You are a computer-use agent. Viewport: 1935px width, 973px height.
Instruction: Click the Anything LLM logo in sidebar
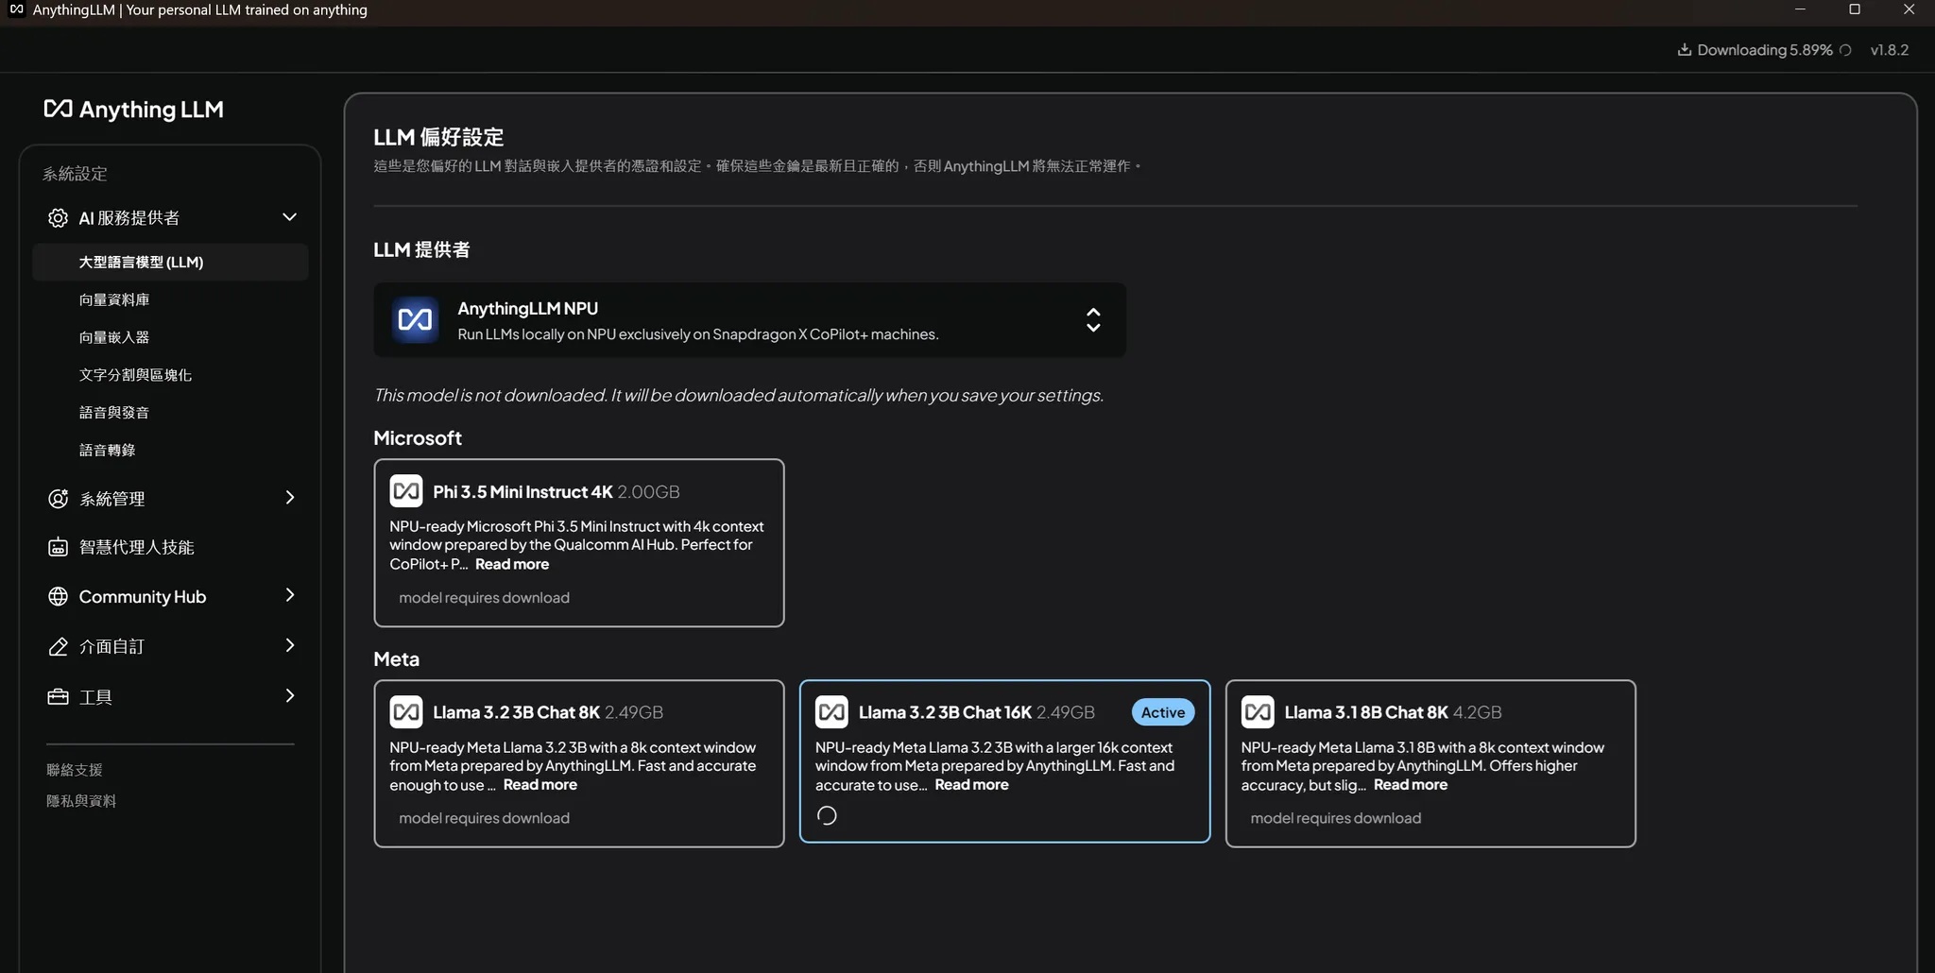(x=133, y=110)
